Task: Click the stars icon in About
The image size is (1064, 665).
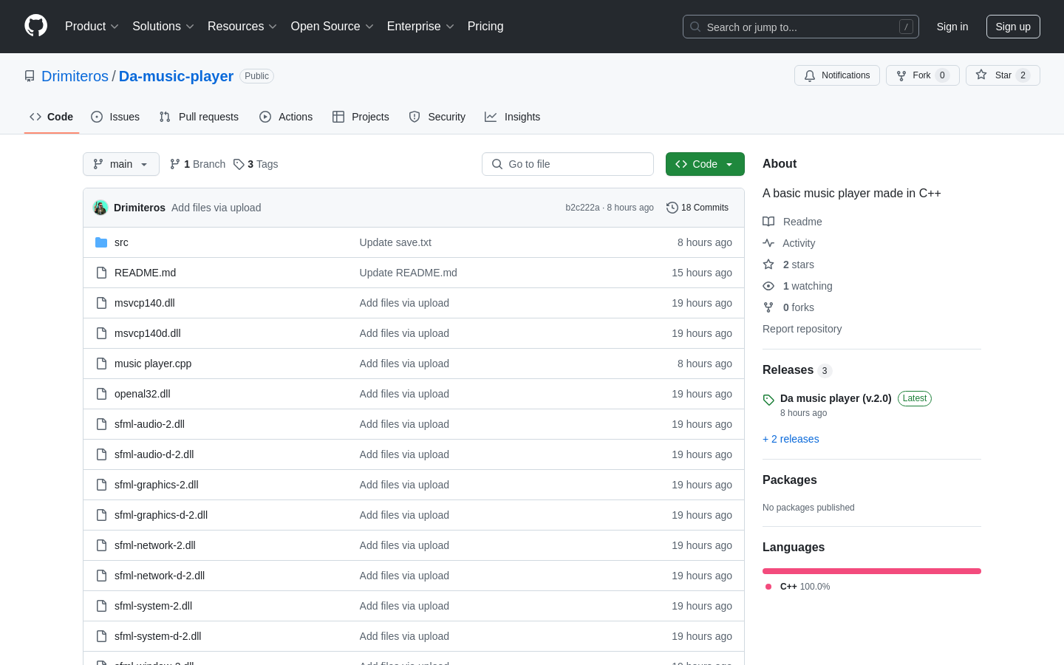Action: tap(768, 265)
